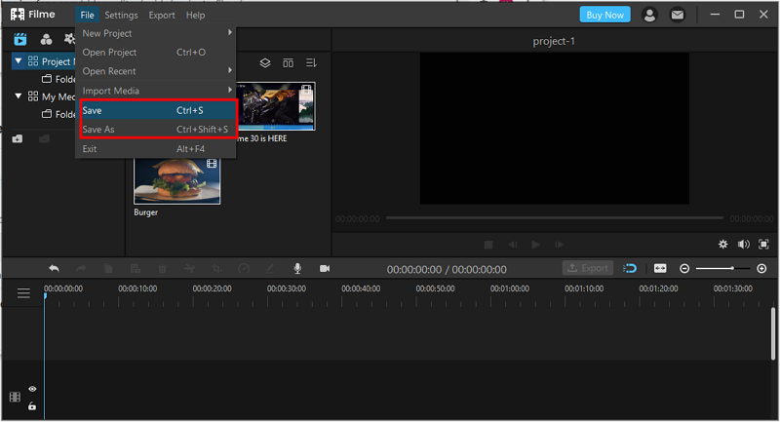Click the timeline zoom slider handle
This screenshot has width=780, height=422.
click(732, 268)
